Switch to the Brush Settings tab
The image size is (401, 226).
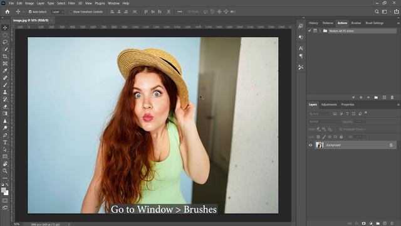pyautogui.click(x=375, y=23)
